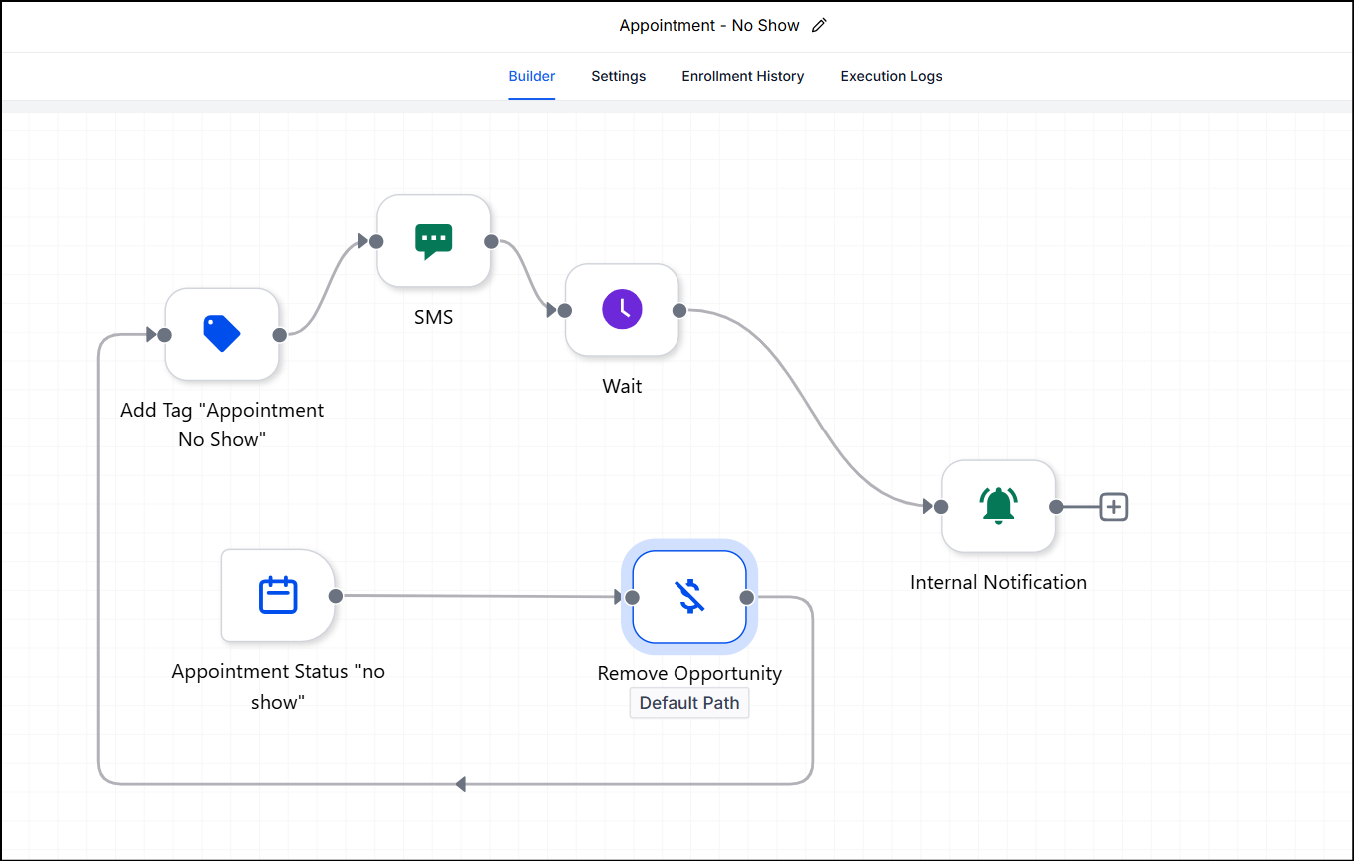
Task: Select the Internal Notification bell node
Action: pos(998,506)
